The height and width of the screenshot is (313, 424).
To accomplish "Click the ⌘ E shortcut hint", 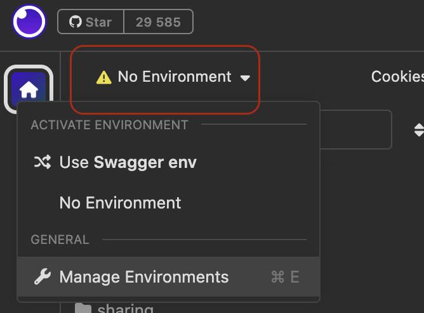I will [x=285, y=277].
